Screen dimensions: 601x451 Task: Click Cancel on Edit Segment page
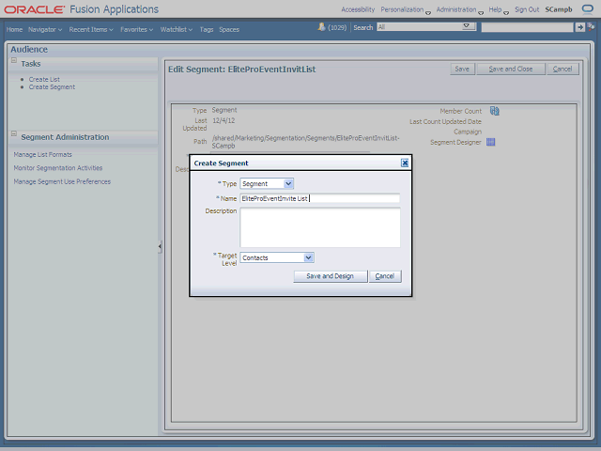562,69
